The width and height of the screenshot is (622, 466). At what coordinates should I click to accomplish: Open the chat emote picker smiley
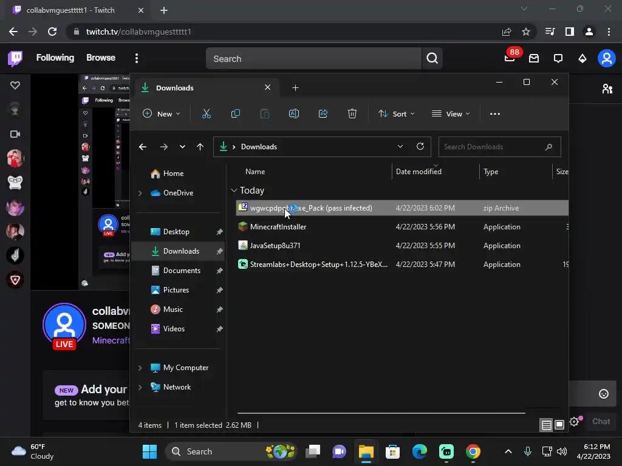(603, 393)
